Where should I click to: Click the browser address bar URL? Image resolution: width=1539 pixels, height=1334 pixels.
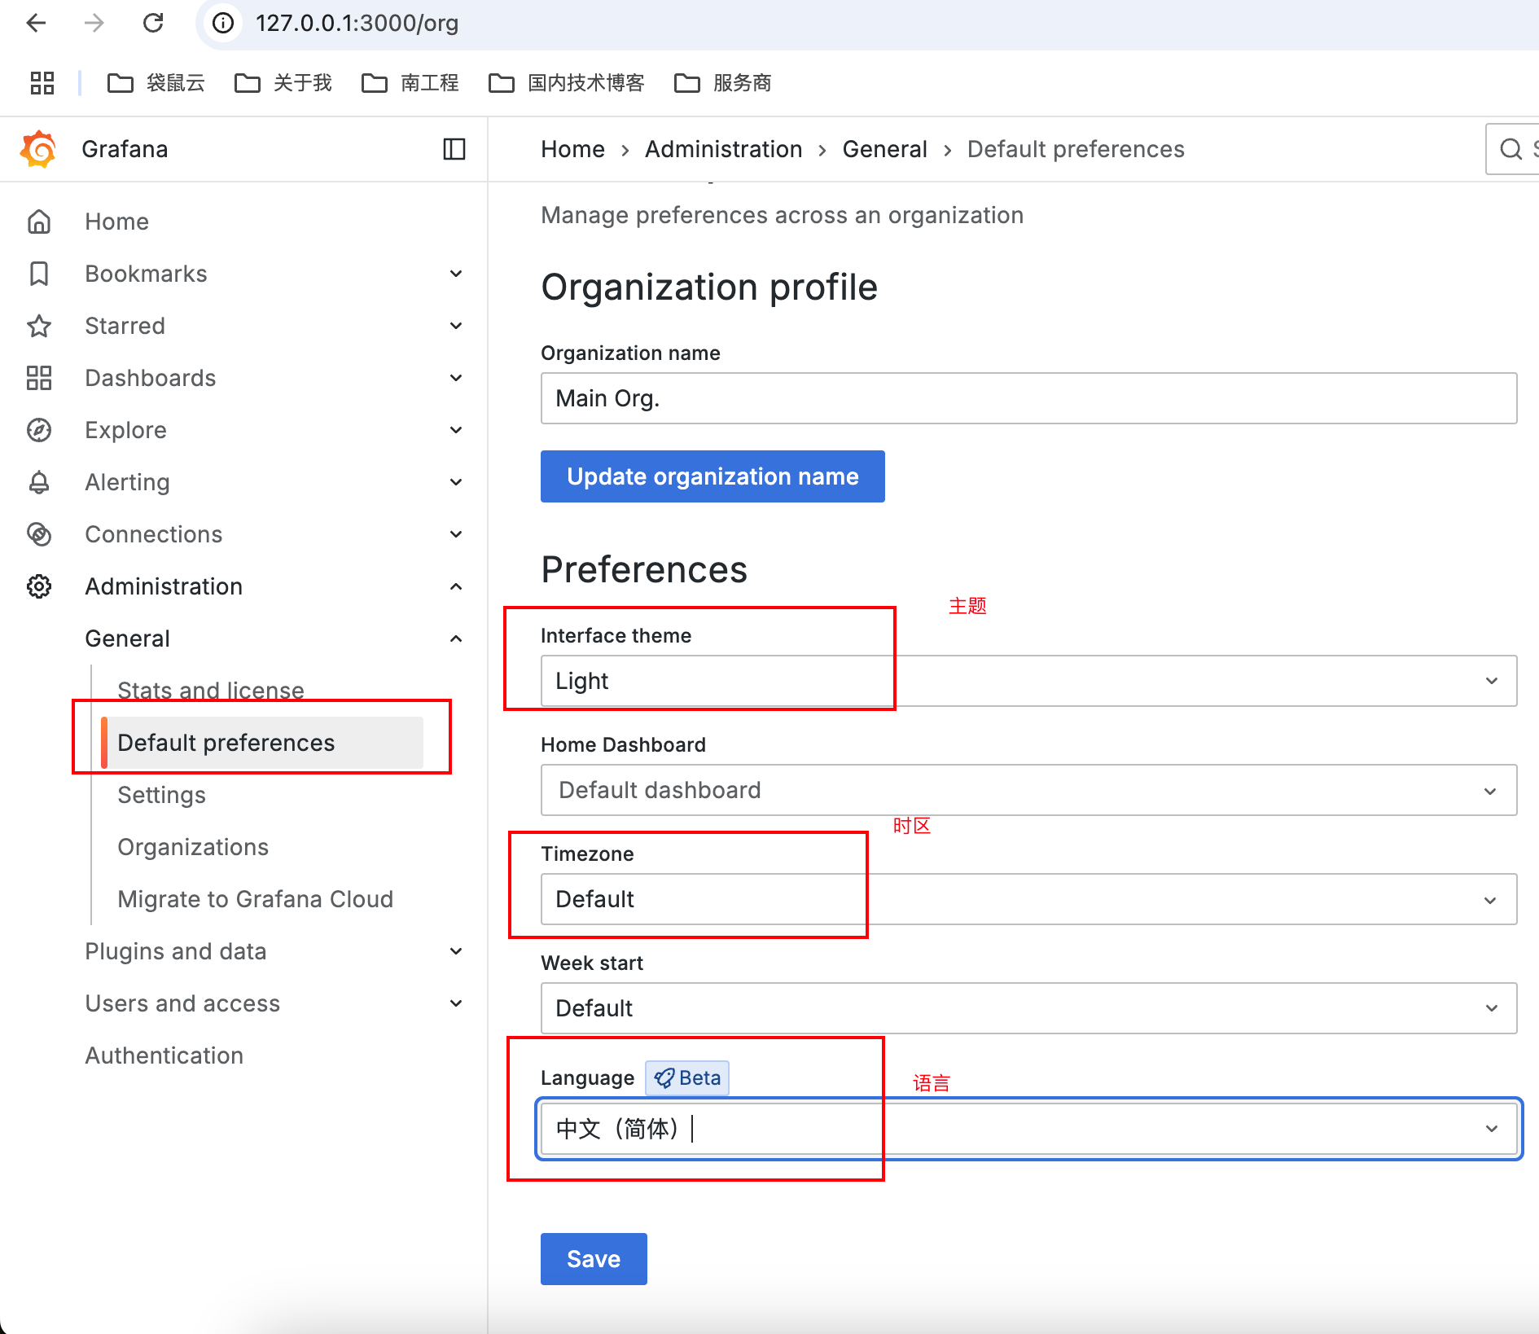(357, 23)
